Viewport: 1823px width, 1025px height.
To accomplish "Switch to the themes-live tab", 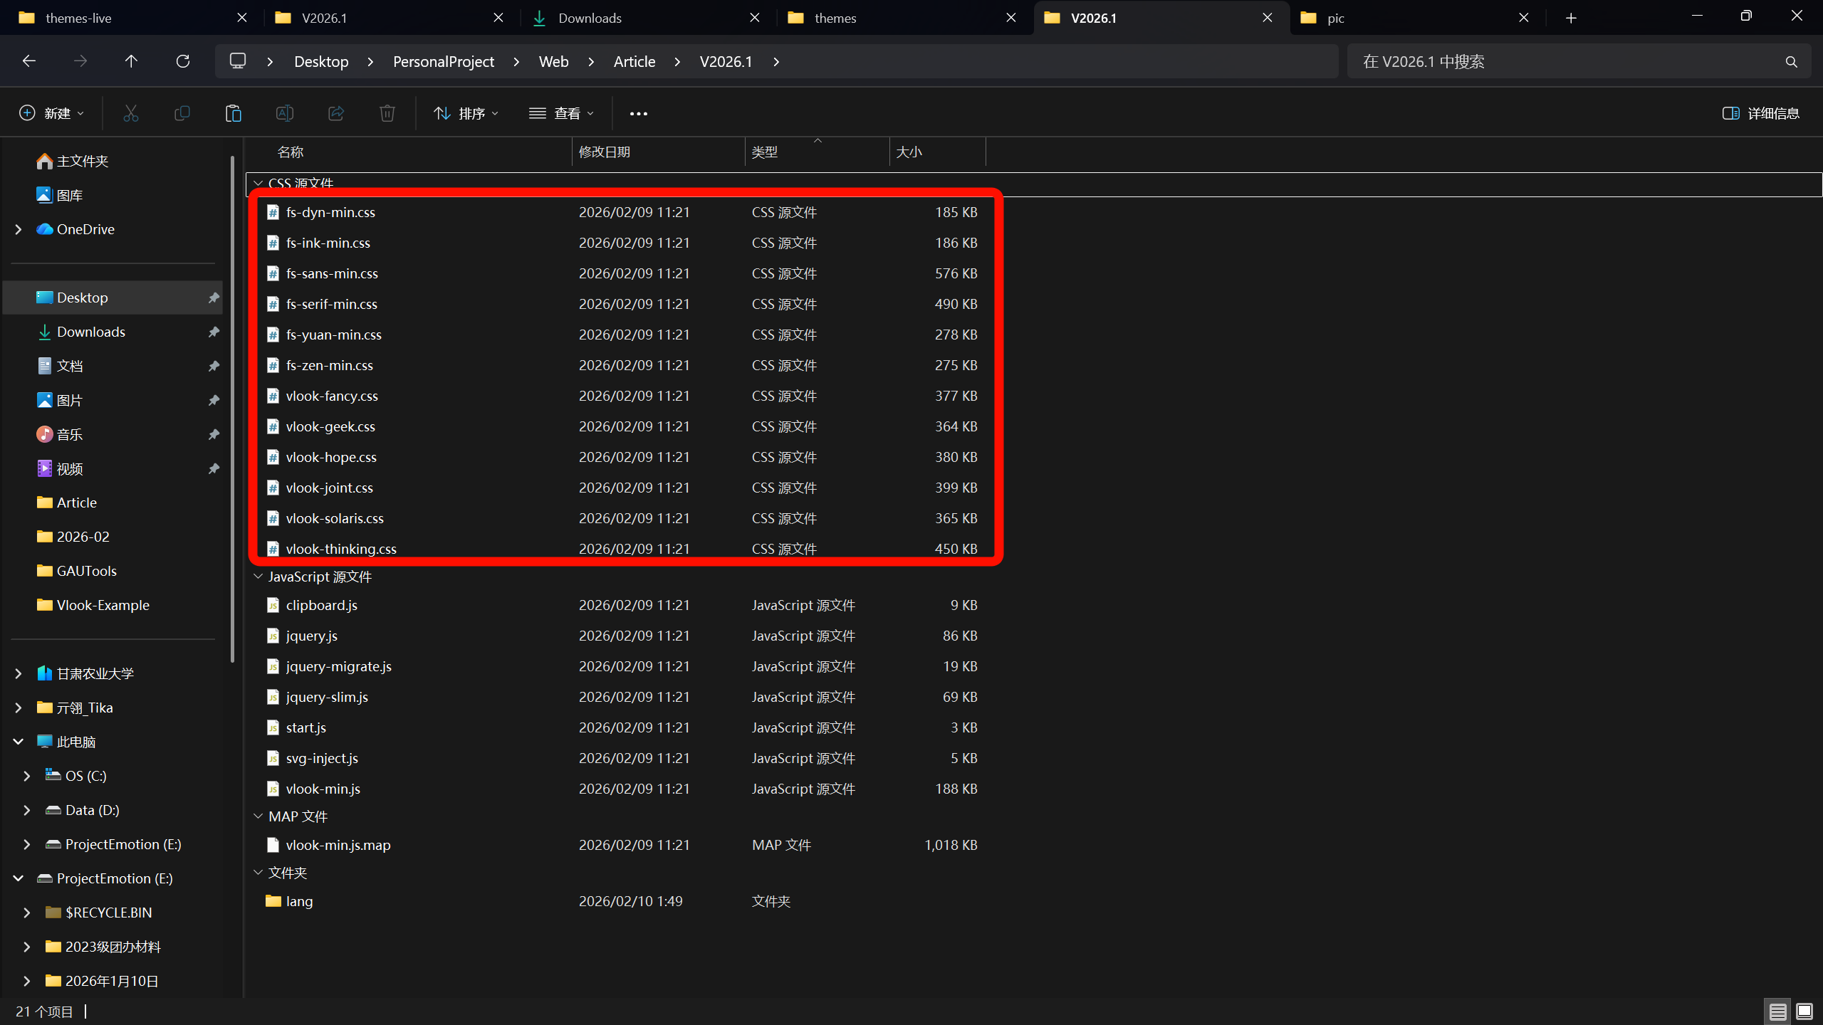I will click(78, 18).
